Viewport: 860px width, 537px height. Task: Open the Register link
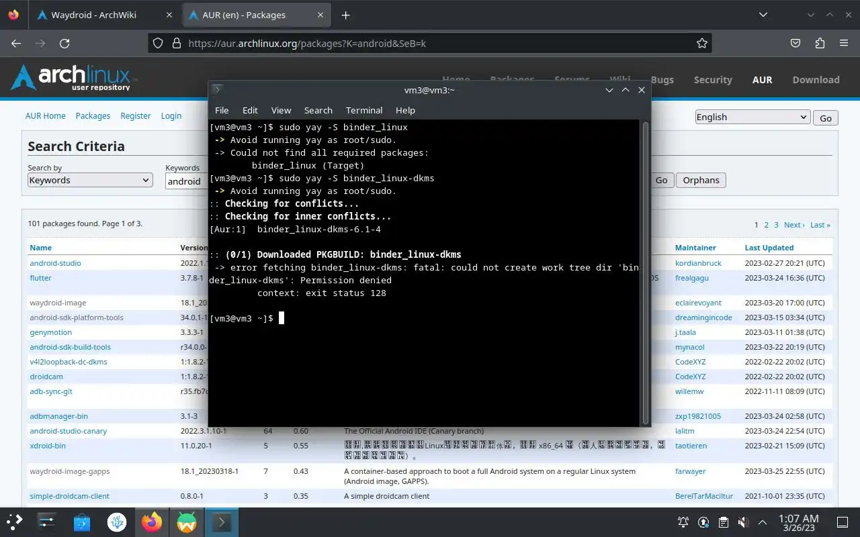136,115
